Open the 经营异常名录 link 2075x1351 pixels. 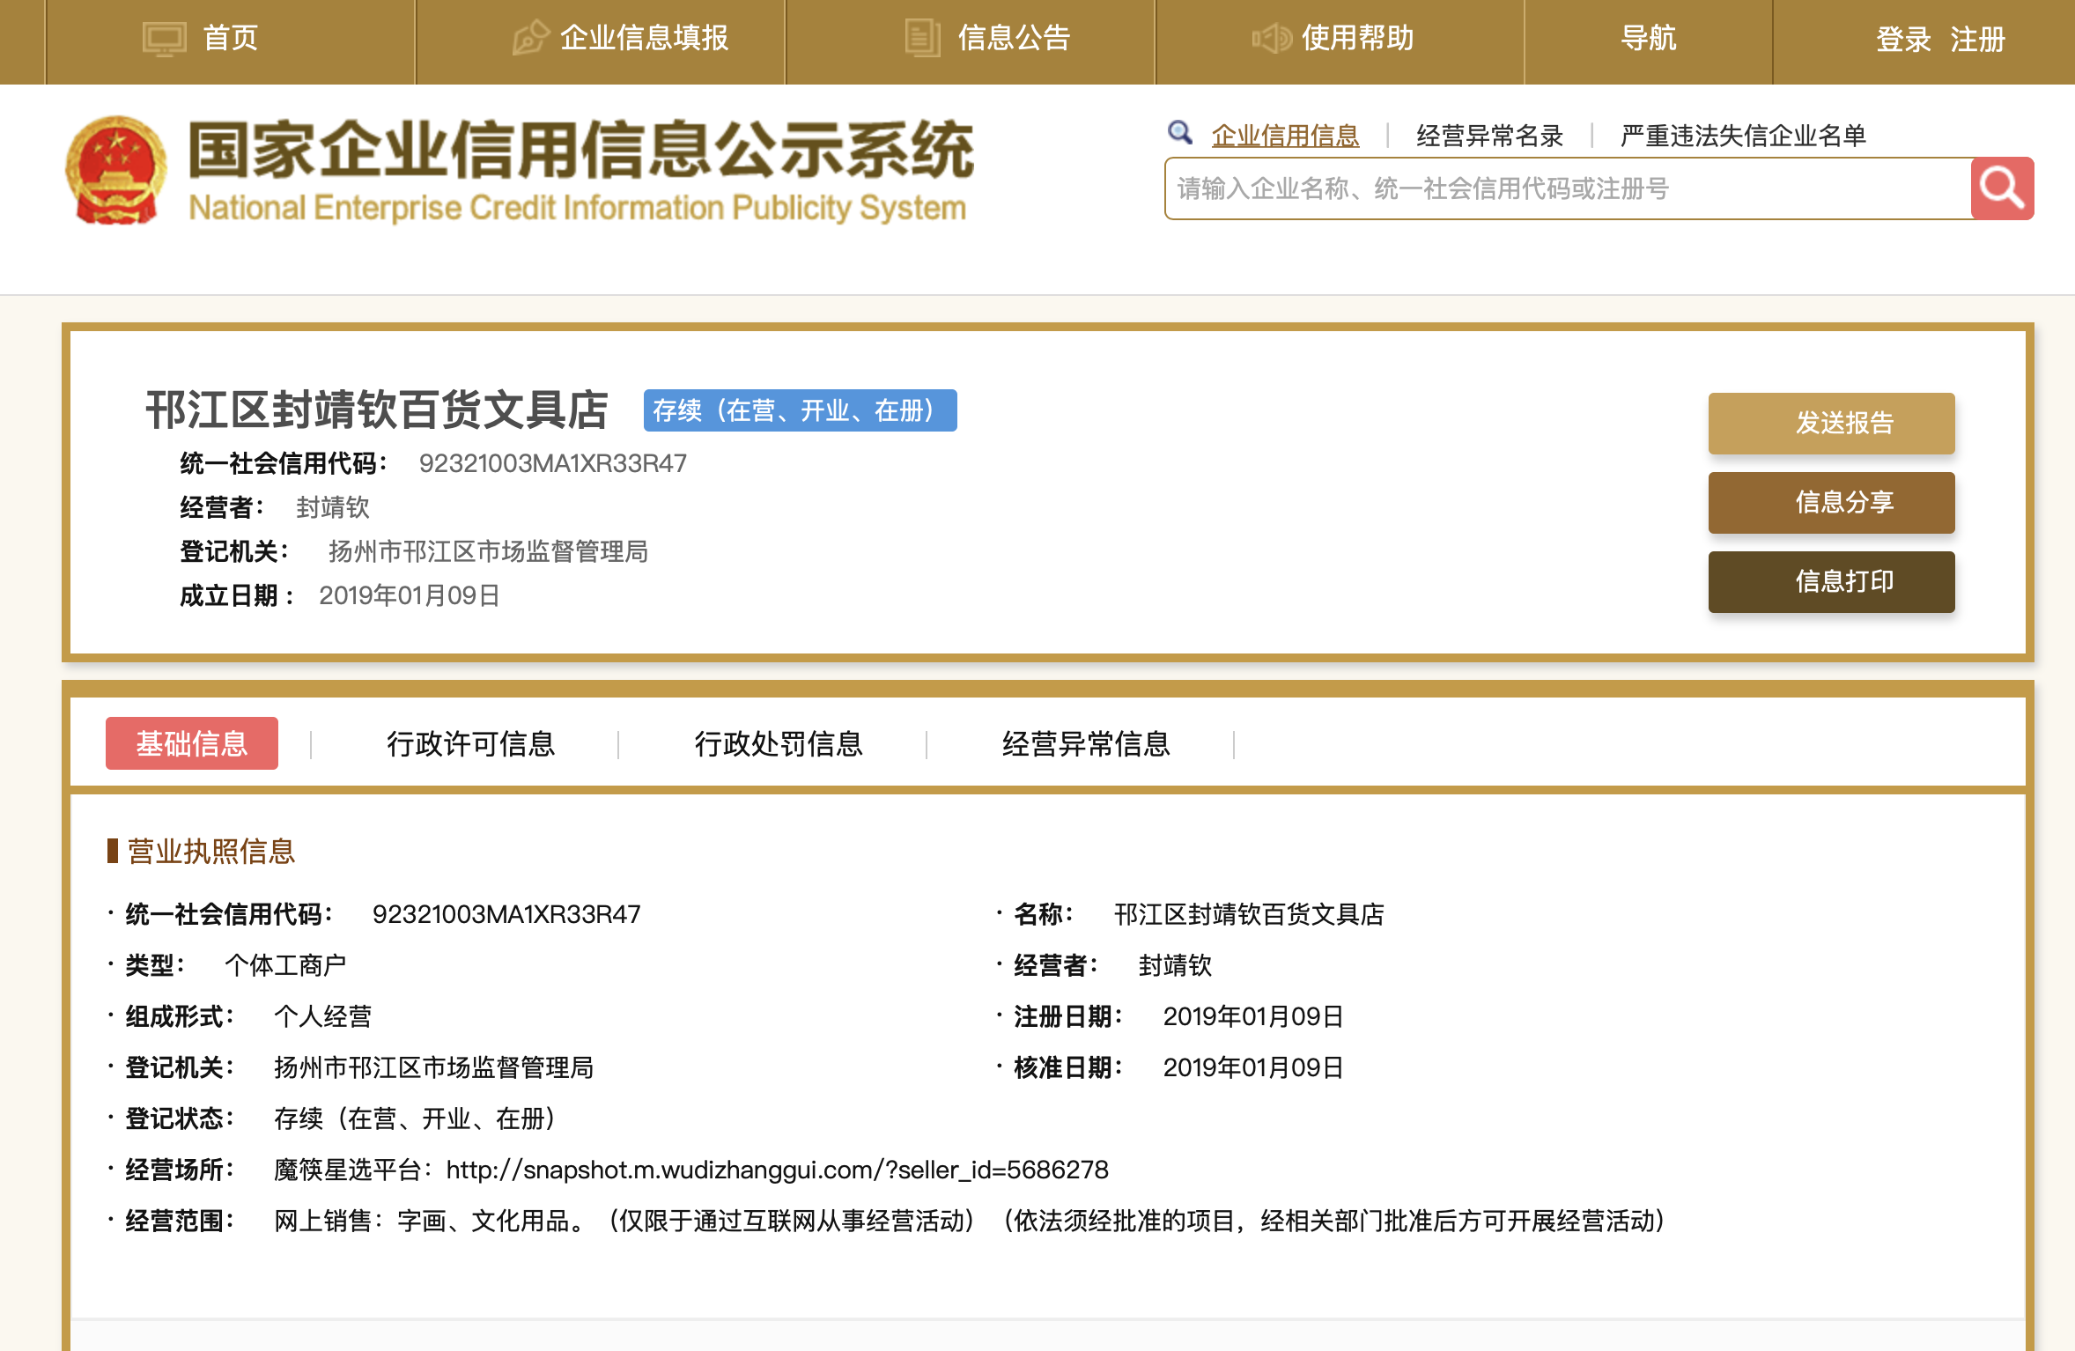(x=1489, y=134)
